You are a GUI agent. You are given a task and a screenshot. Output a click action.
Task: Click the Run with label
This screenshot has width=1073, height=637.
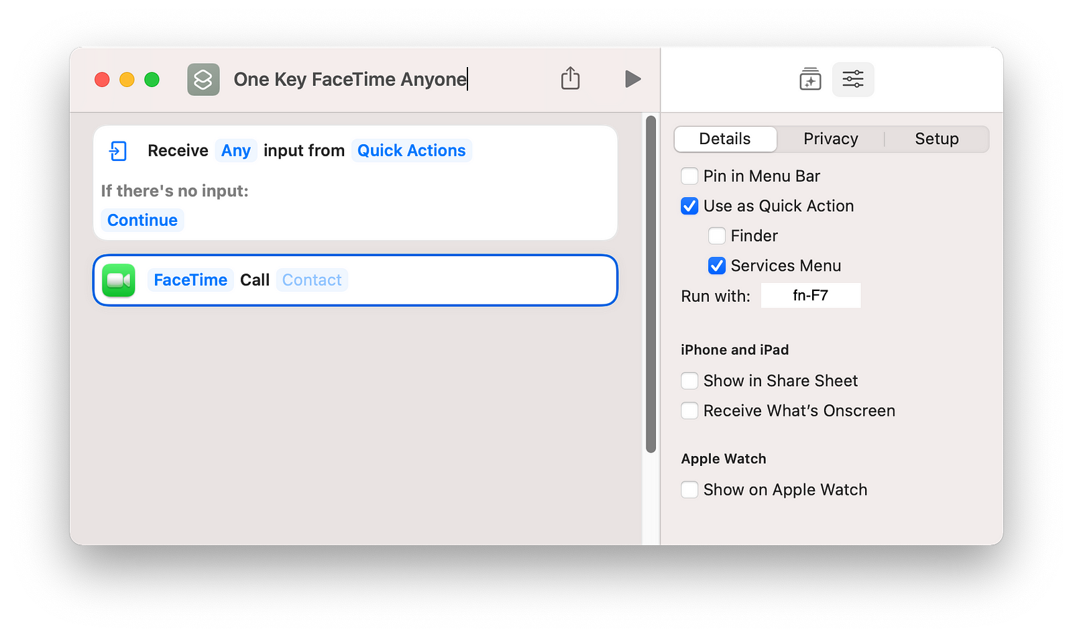point(716,296)
